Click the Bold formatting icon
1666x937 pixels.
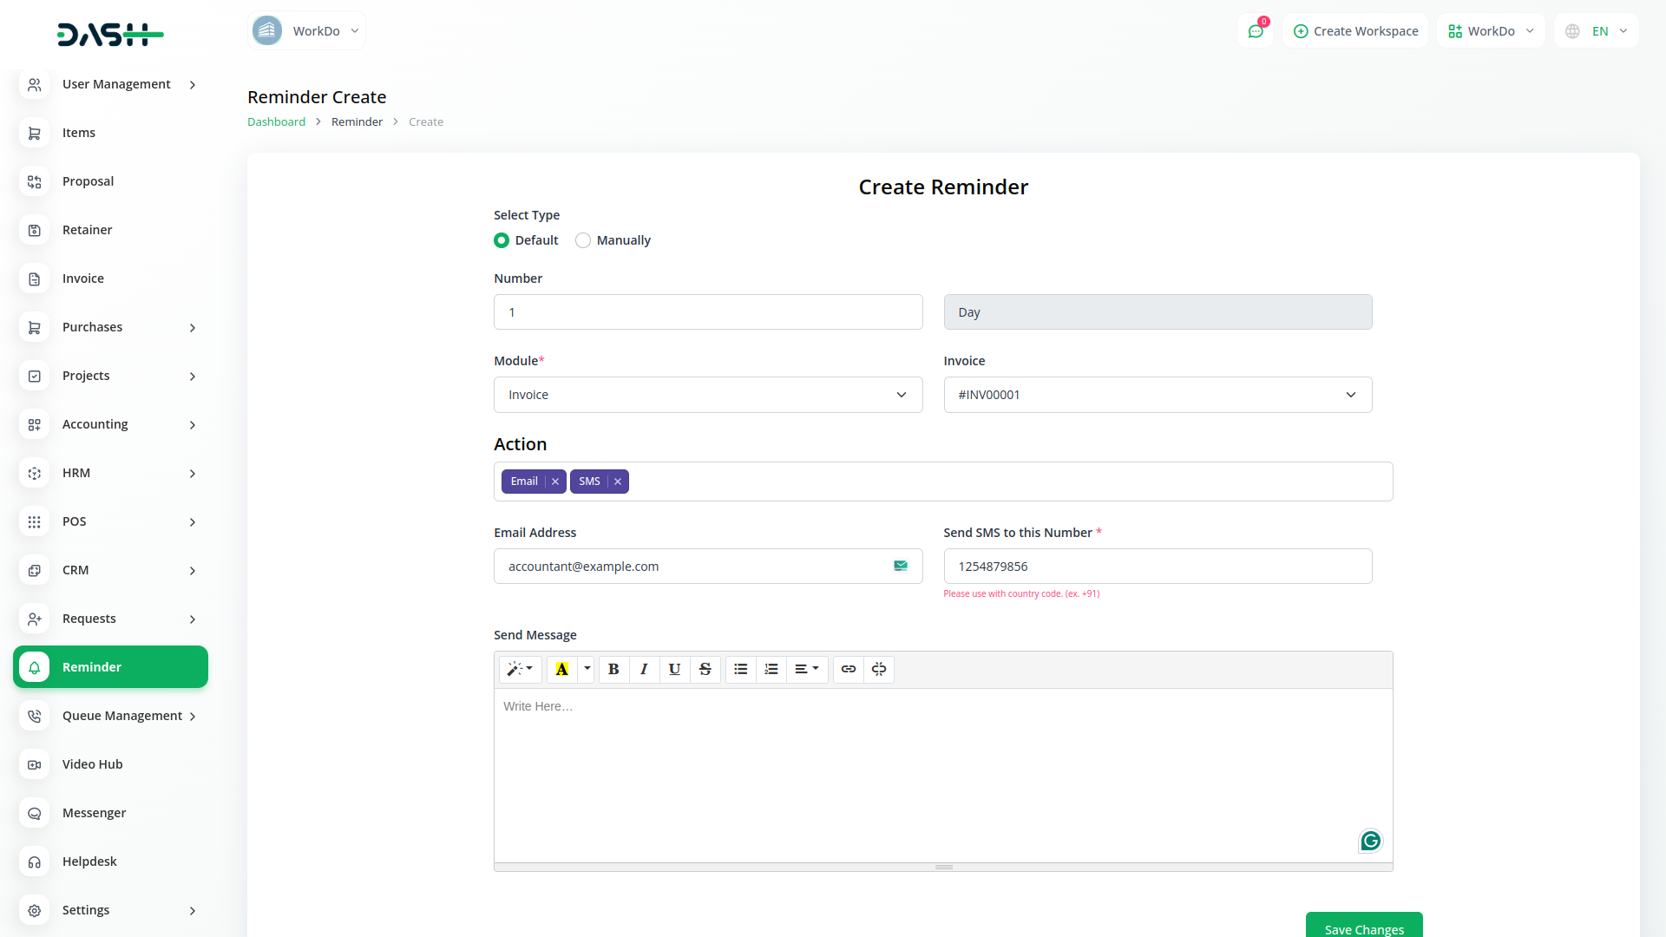tap(613, 669)
